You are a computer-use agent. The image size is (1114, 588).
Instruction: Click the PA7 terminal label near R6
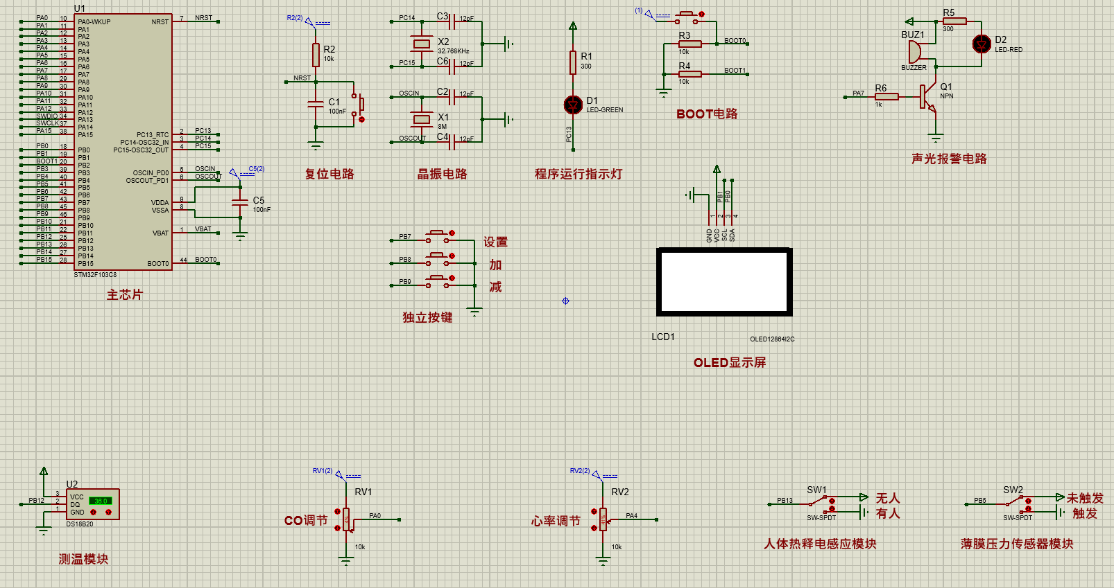tap(859, 93)
